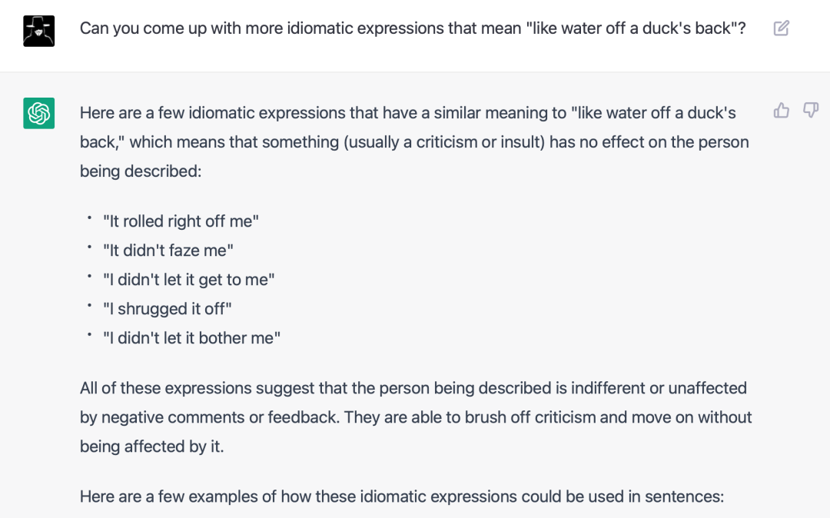Click the sentence "Here are a few examples"
This screenshot has width=830, height=518.
pos(402,496)
